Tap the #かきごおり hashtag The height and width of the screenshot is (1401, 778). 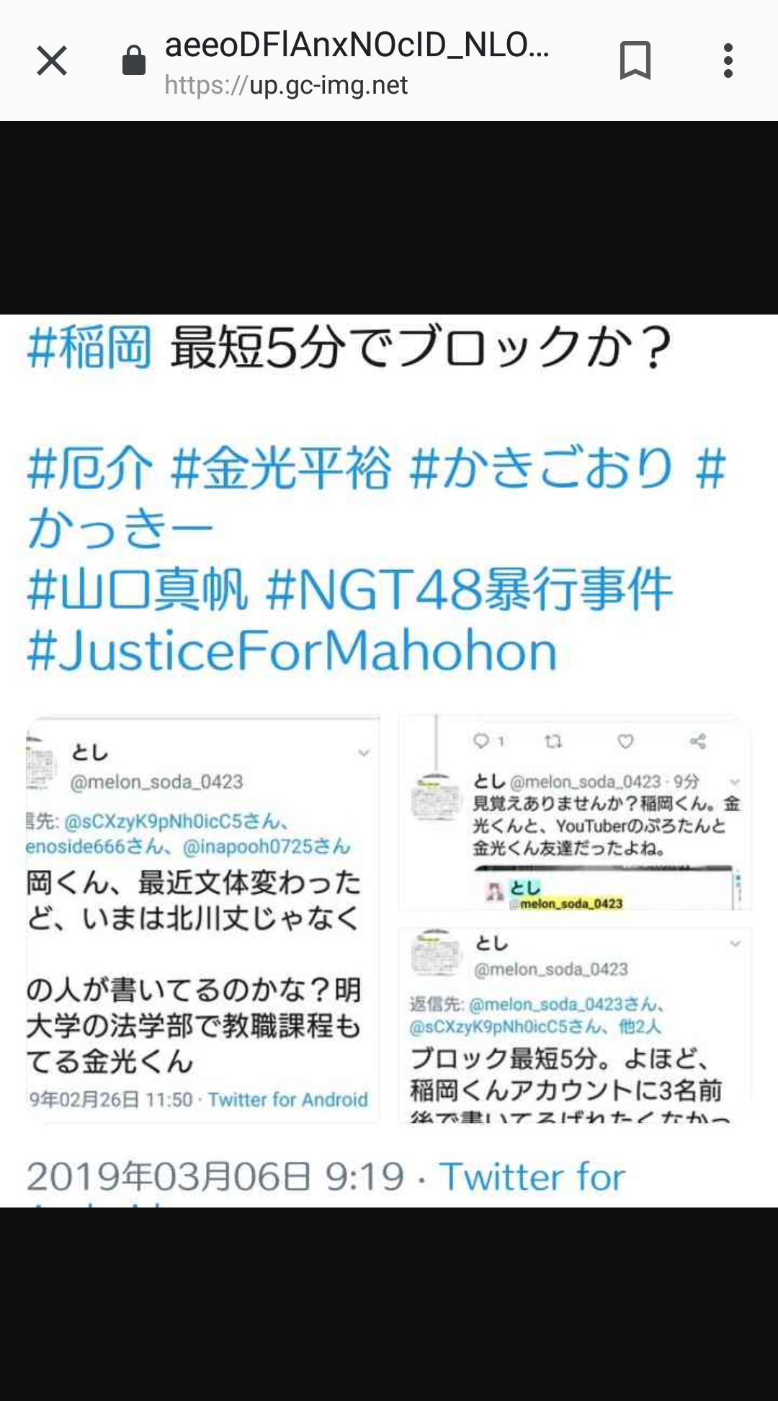click(x=541, y=467)
